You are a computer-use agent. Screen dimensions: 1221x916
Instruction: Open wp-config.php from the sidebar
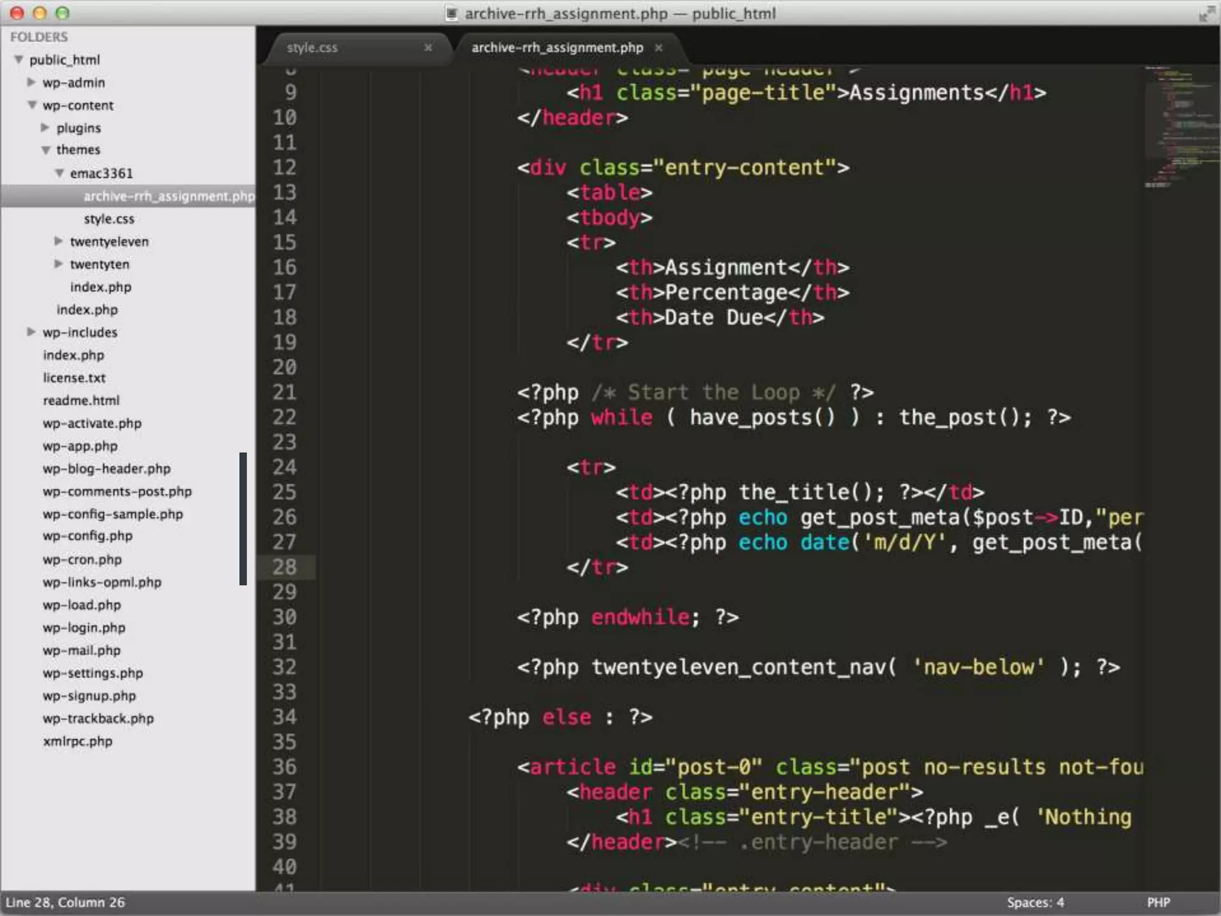(x=88, y=536)
